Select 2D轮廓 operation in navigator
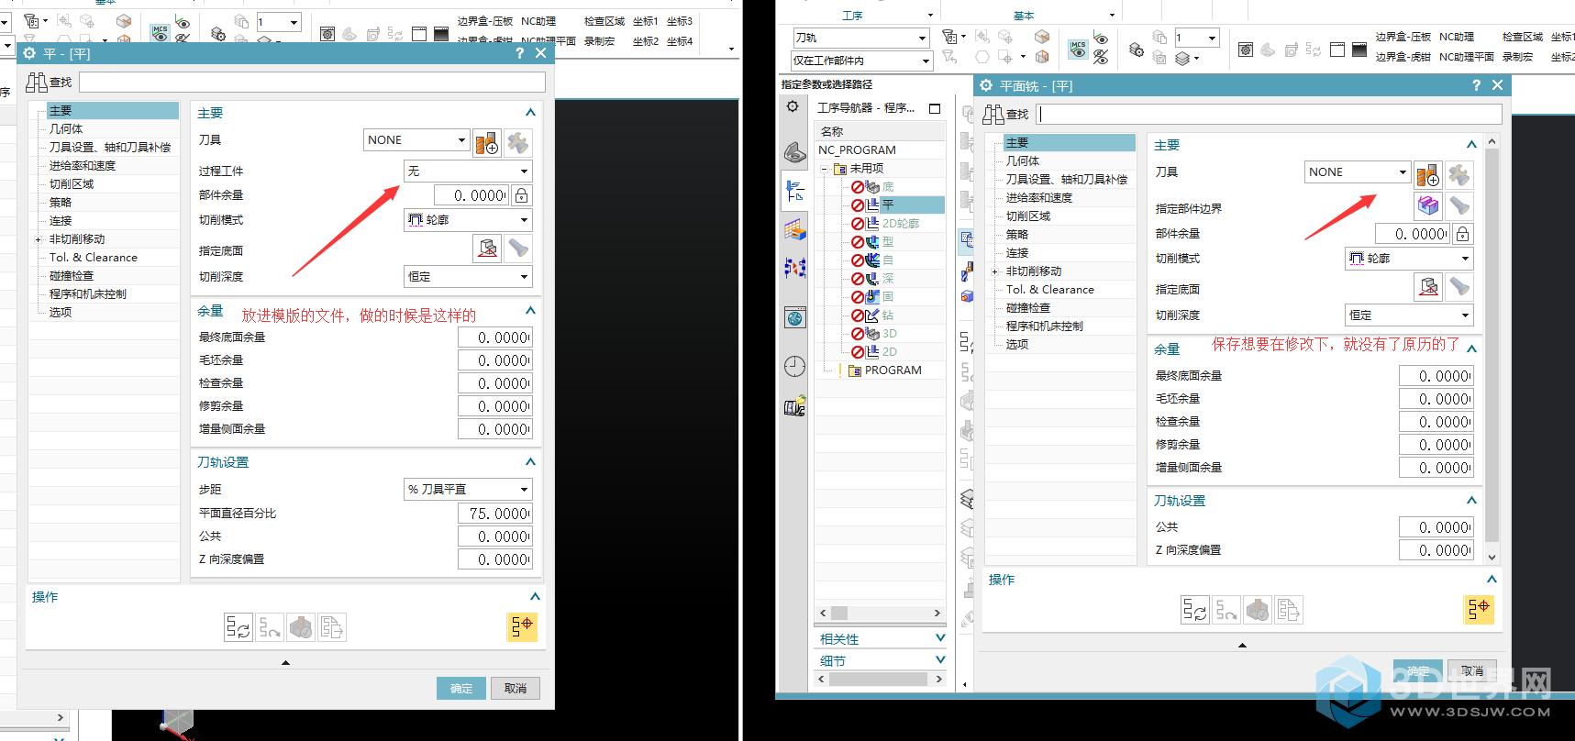 [900, 224]
